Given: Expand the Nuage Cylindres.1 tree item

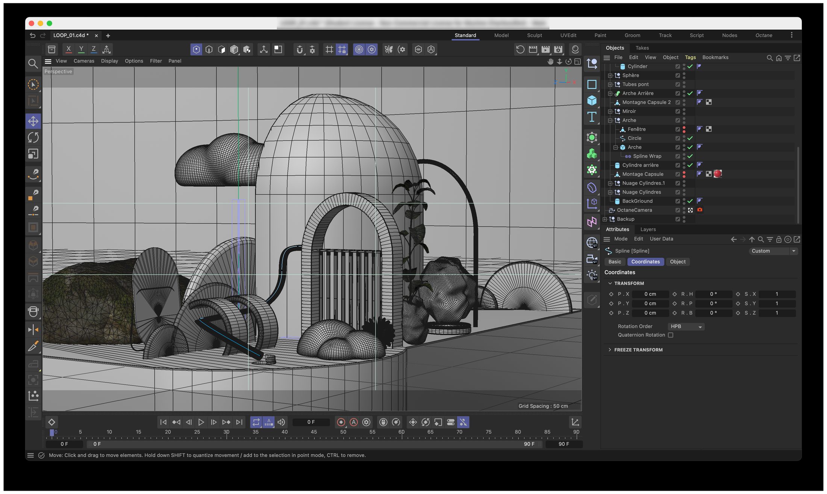Looking at the screenshot, I should tap(610, 183).
